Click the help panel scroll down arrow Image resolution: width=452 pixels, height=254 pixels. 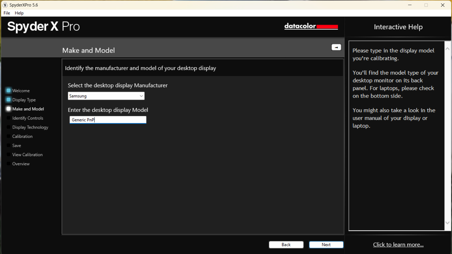(447, 223)
